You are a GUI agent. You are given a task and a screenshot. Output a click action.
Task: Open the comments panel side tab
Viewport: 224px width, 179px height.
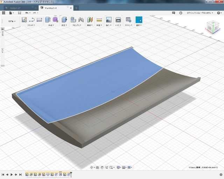click(2, 51)
